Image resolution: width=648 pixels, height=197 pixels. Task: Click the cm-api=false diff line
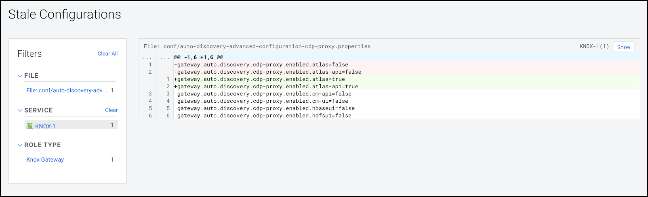tap(264, 93)
